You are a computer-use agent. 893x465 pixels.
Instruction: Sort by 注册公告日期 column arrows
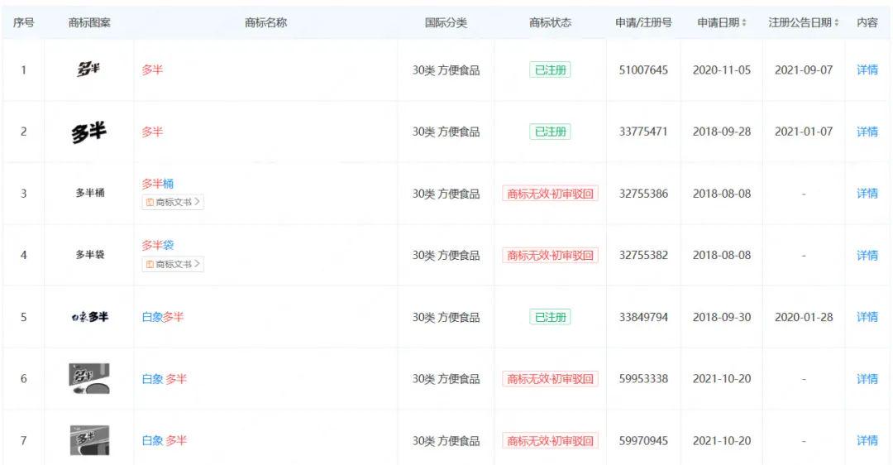[836, 23]
